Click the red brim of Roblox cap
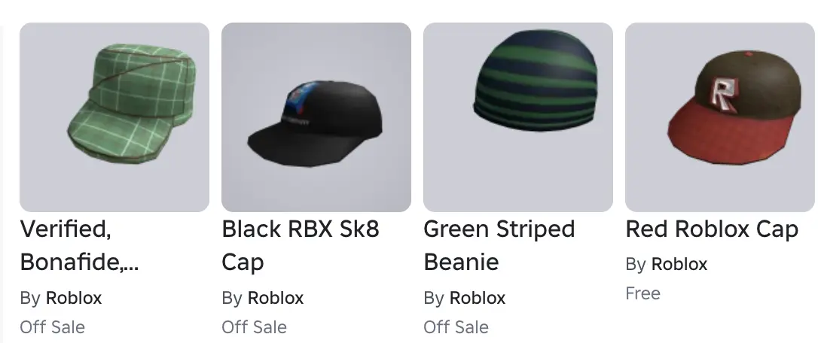Screen dimensions: 818x343 click(725, 135)
